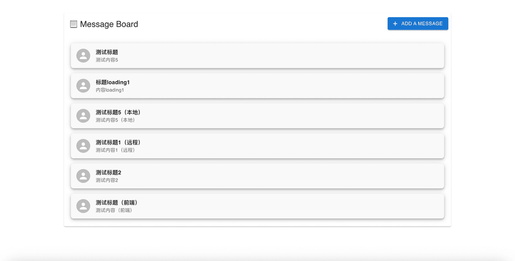Click the 测试内容2 content text
This screenshot has height=261, width=515.
pyautogui.click(x=107, y=180)
